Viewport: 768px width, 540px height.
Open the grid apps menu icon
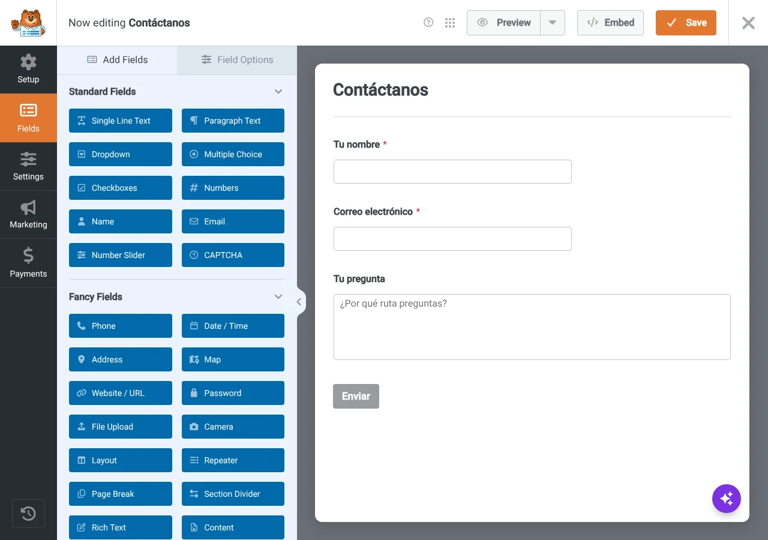click(x=450, y=23)
